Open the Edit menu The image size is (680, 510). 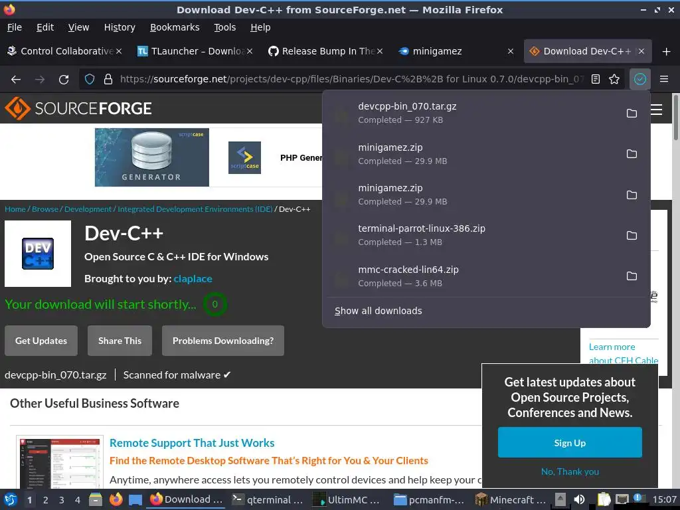[45, 27]
